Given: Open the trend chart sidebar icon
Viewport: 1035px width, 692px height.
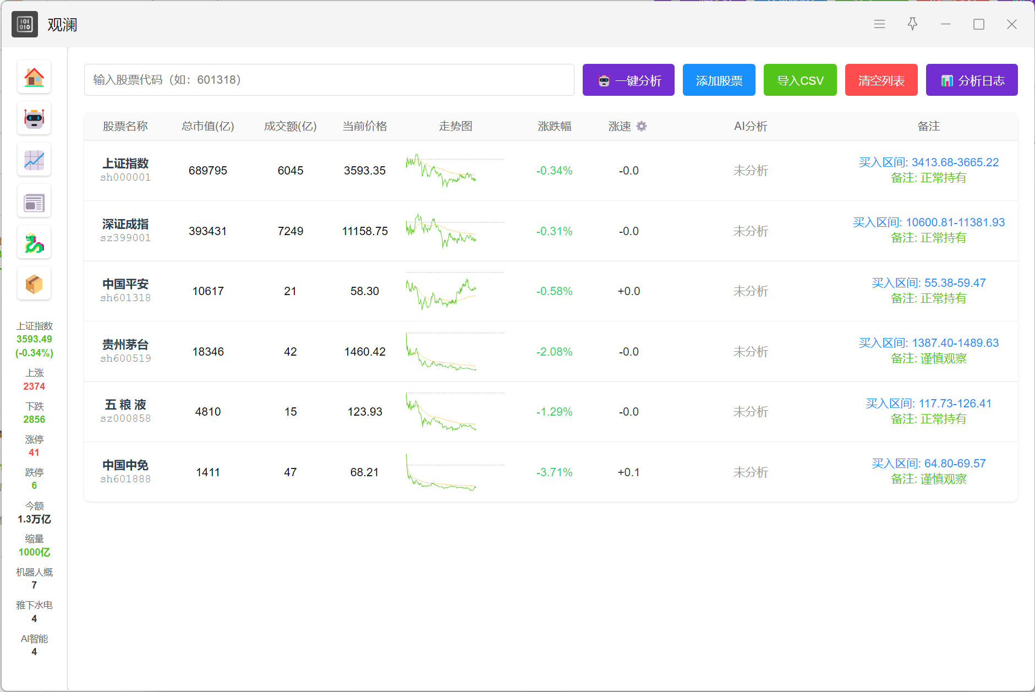Looking at the screenshot, I should coord(34,160).
